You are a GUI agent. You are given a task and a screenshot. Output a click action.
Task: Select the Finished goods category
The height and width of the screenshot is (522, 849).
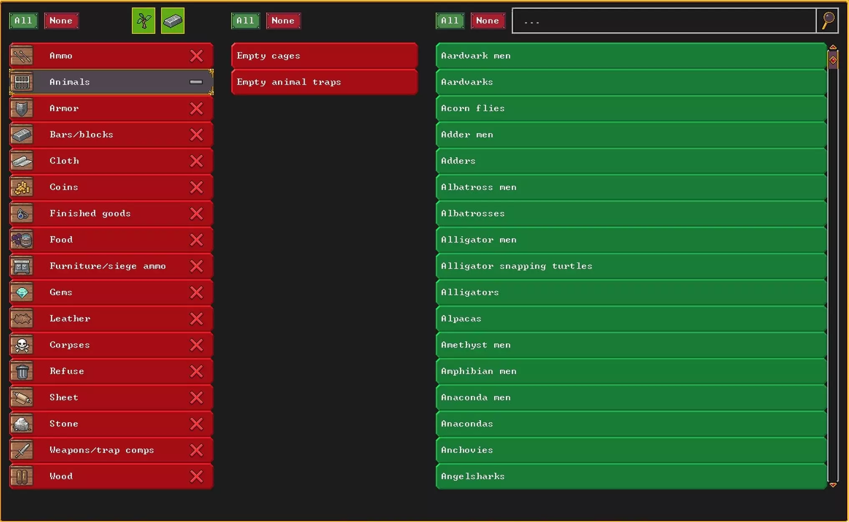pos(90,214)
